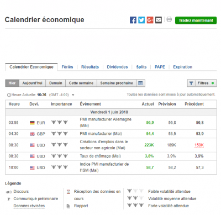Send the calendar by email icon
Screen dimensions: 221x215
(x=159, y=20)
